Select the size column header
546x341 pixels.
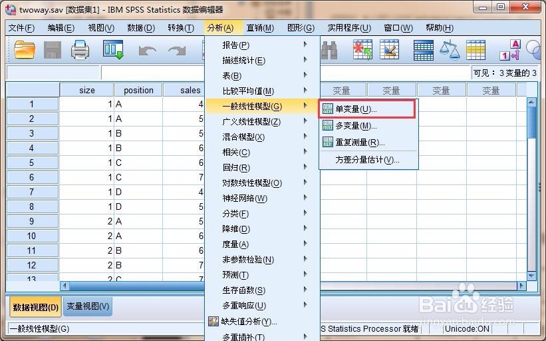click(86, 91)
